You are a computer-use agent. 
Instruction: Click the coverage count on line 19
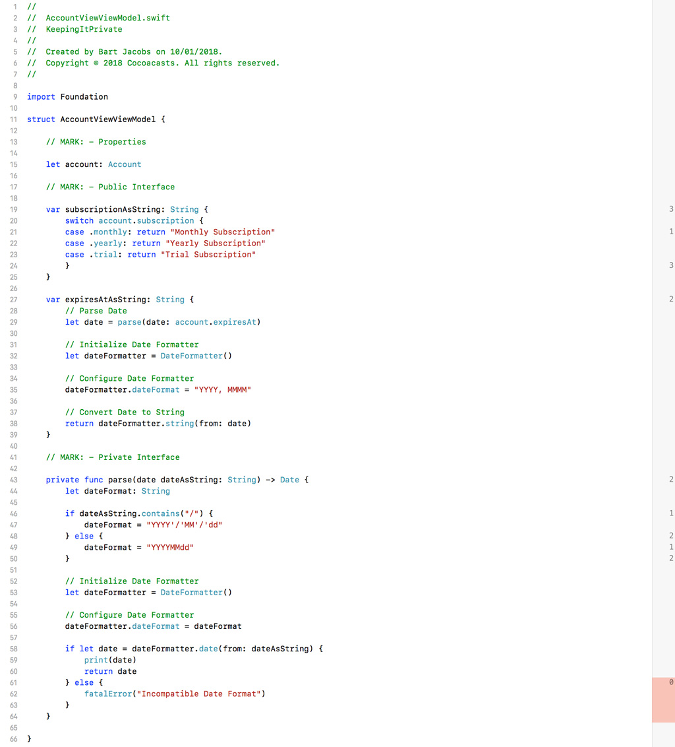[670, 209]
